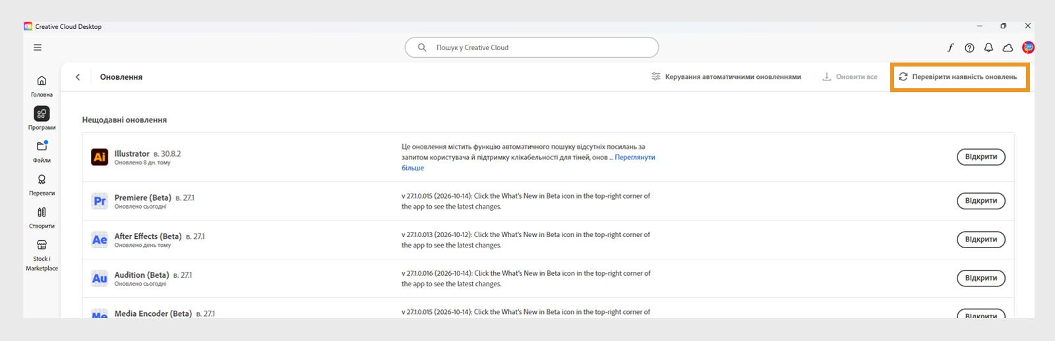Open Переваги section in sidebar
The height and width of the screenshot is (341, 1055).
point(42,184)
